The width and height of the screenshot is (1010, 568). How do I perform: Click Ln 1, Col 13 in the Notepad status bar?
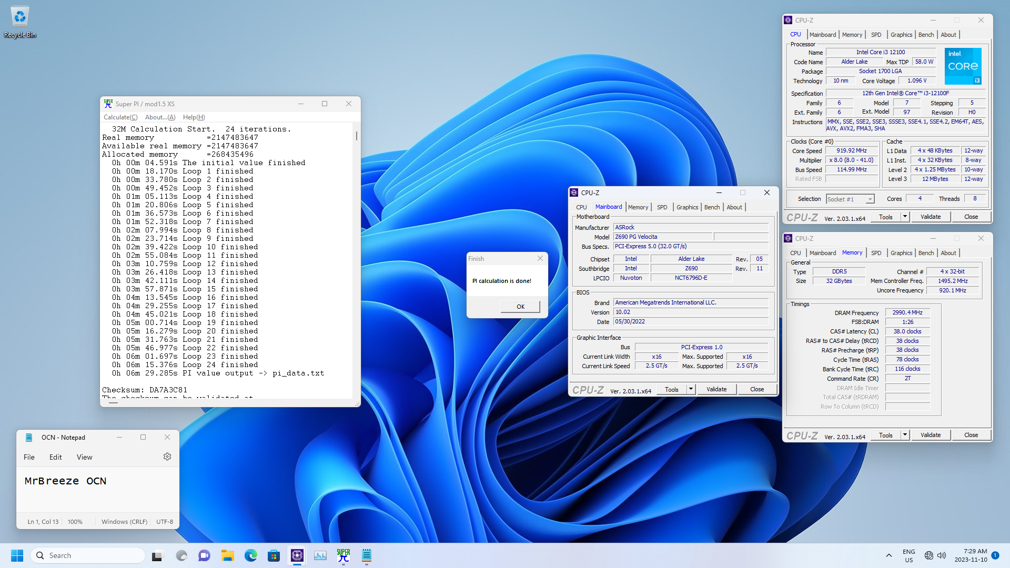[43, 522]
